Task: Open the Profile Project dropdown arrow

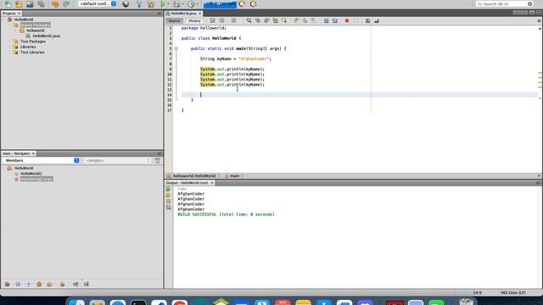Action: 198,3
